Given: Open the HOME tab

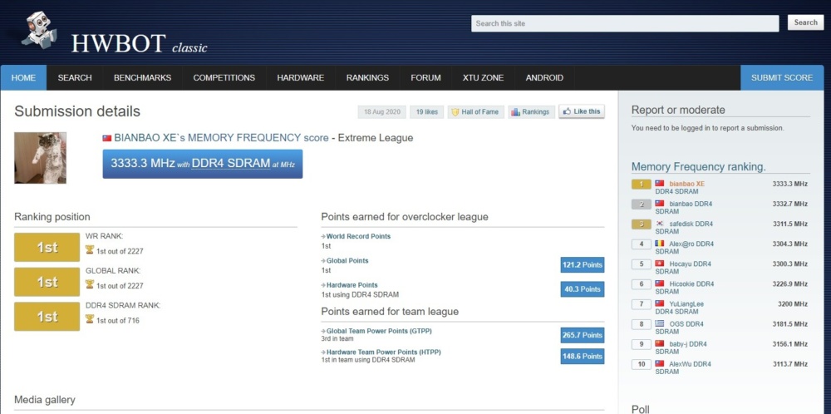Looking at the screenshot, I should (23, 78).
